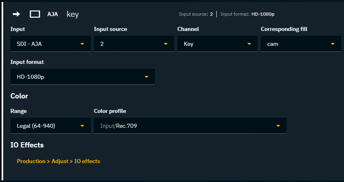Click the Input format summary in header

pos(248,14)
